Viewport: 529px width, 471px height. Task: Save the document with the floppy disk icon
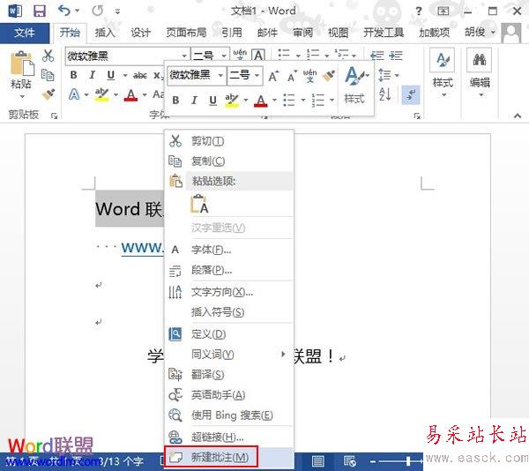pyautogui.click(x=40, y=11)
